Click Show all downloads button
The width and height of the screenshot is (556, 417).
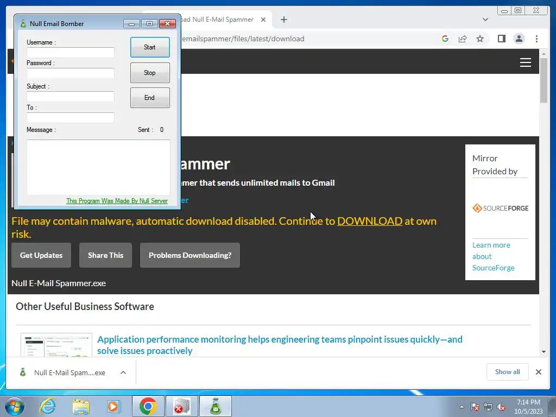pyautogui.click(x=508, y=372)
